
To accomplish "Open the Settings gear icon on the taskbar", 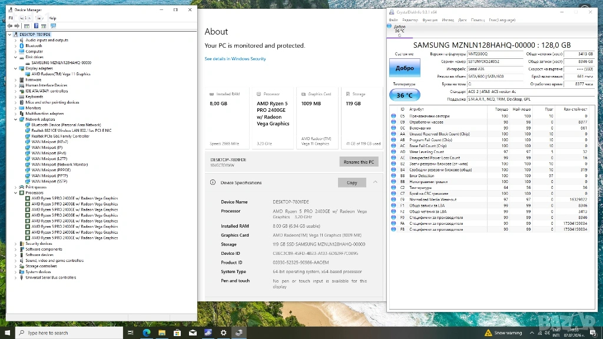I will [223, 333].
